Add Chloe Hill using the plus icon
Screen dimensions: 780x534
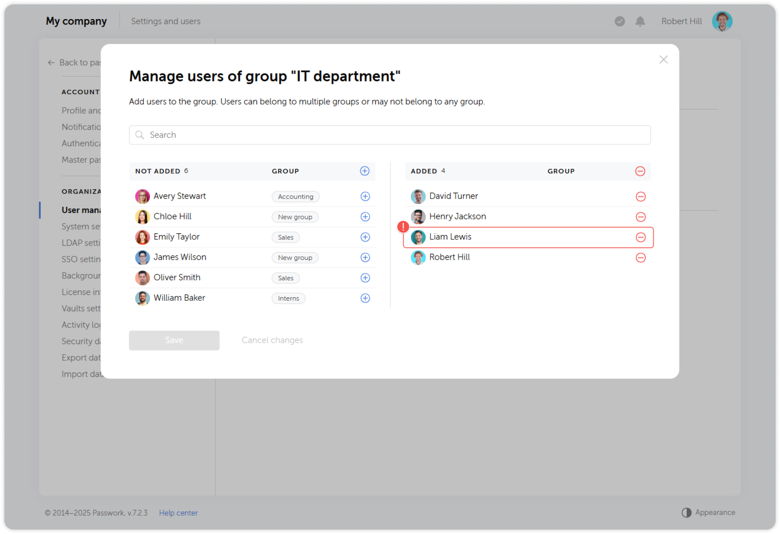[365, 217]
